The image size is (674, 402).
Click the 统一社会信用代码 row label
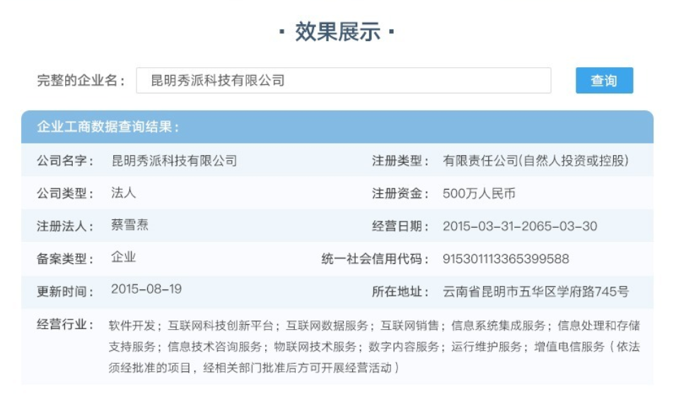coord(375,259)
